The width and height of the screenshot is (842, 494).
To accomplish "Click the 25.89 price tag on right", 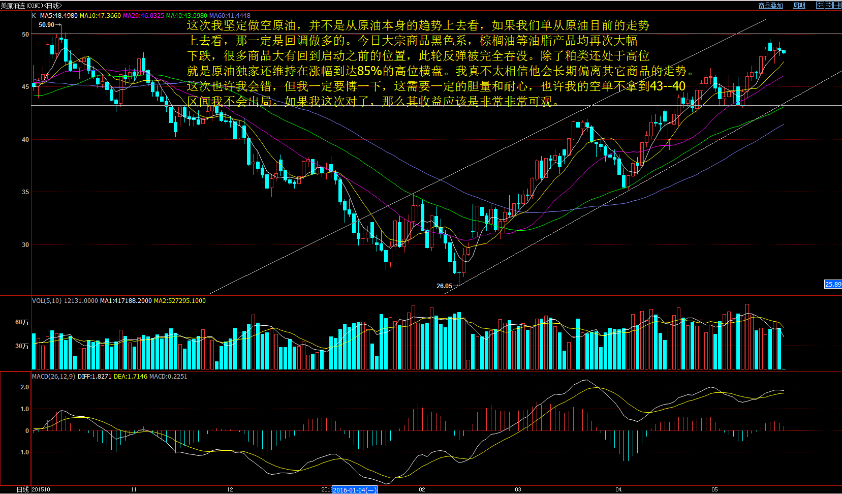I will tap(832, 285).
